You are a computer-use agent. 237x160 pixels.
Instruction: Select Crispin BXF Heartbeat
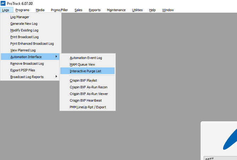pos(87,100)
